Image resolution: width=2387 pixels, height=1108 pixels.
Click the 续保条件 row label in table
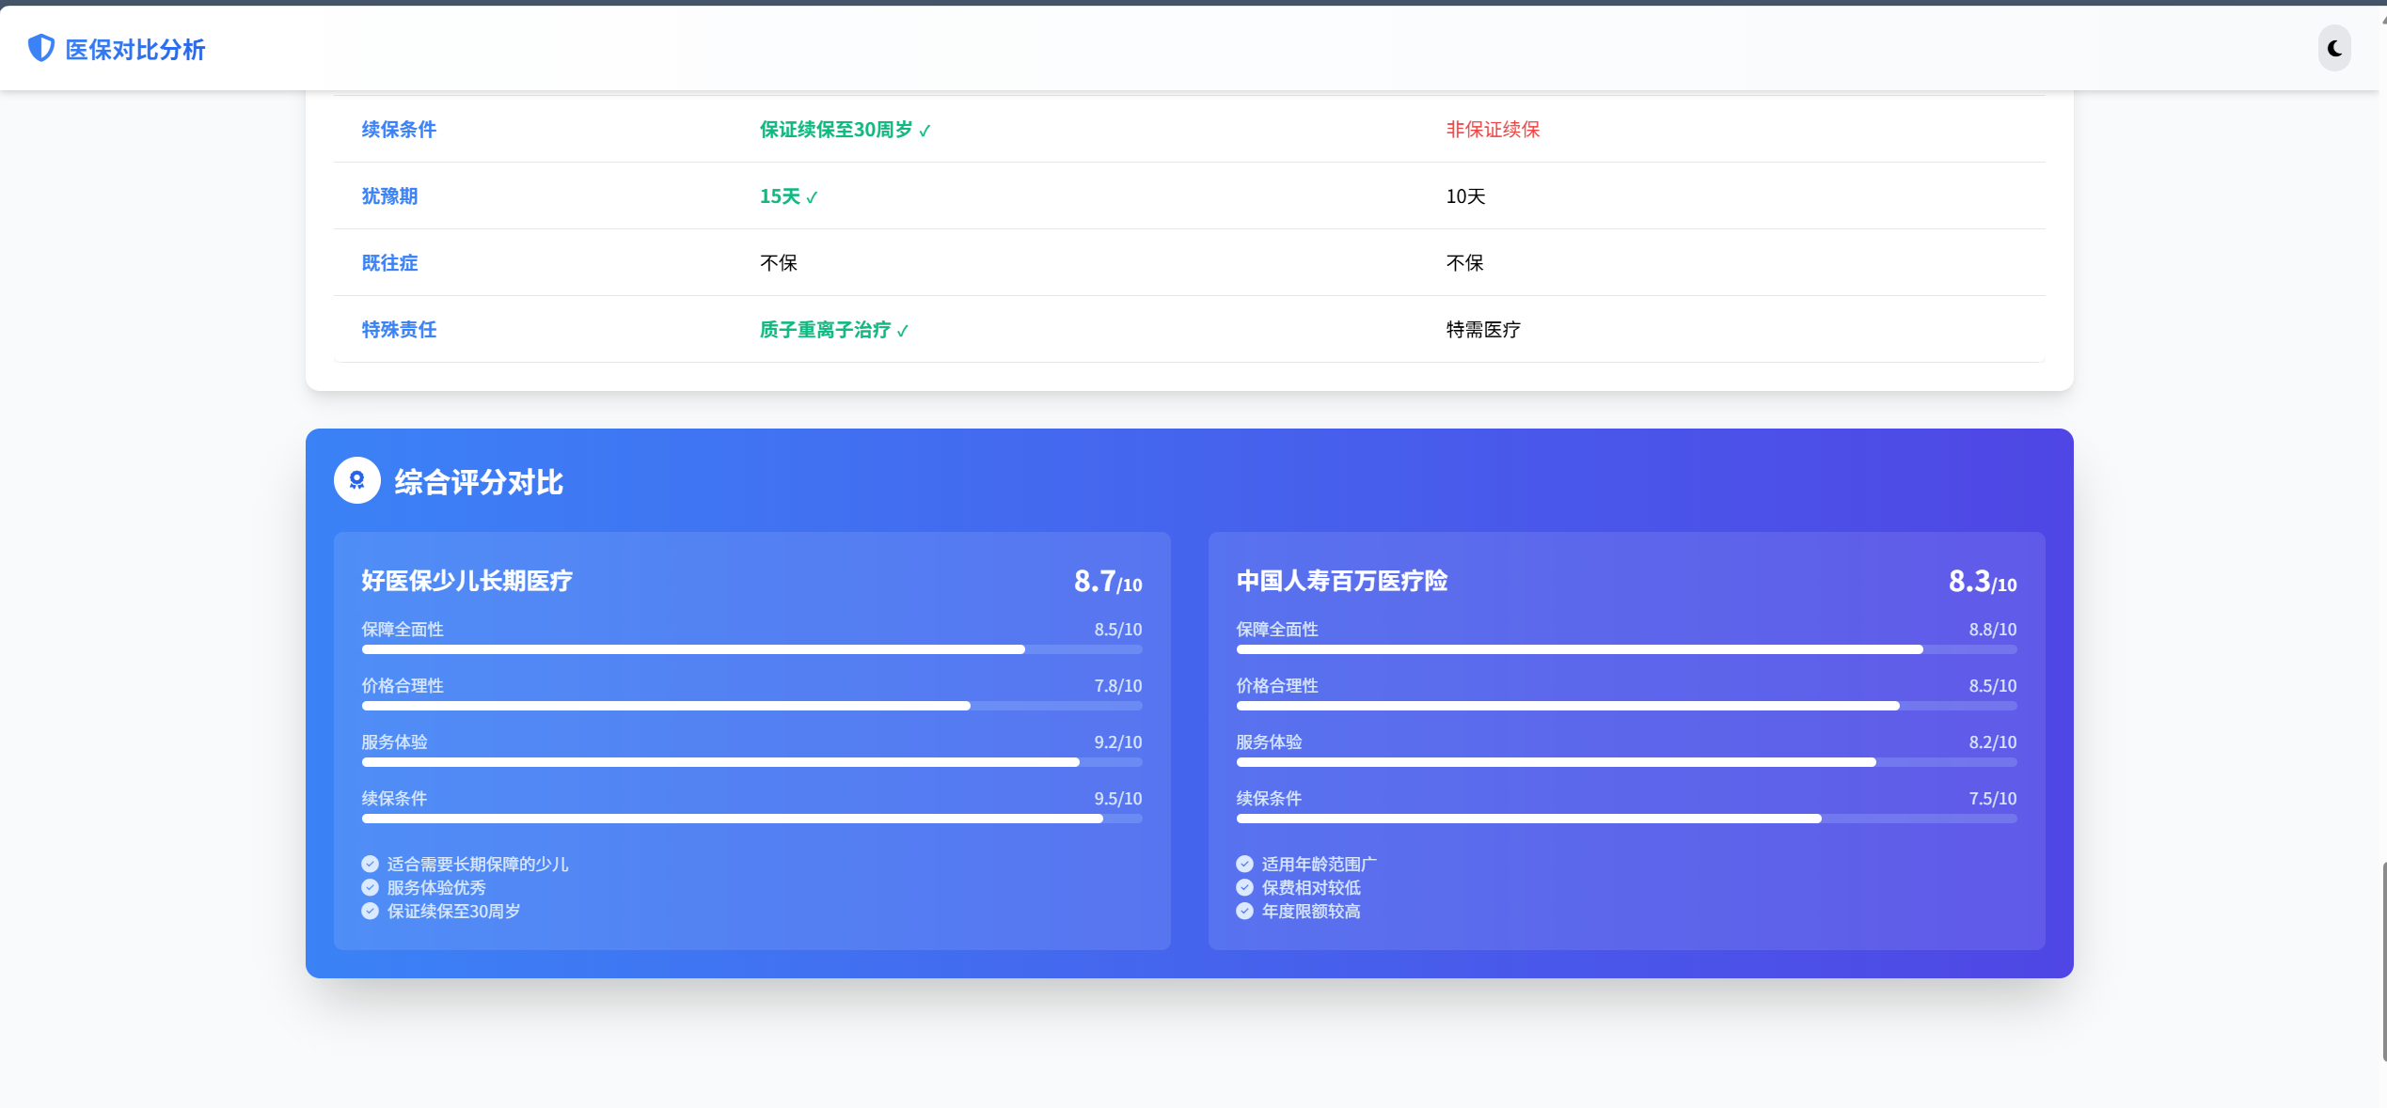(399, 130)
